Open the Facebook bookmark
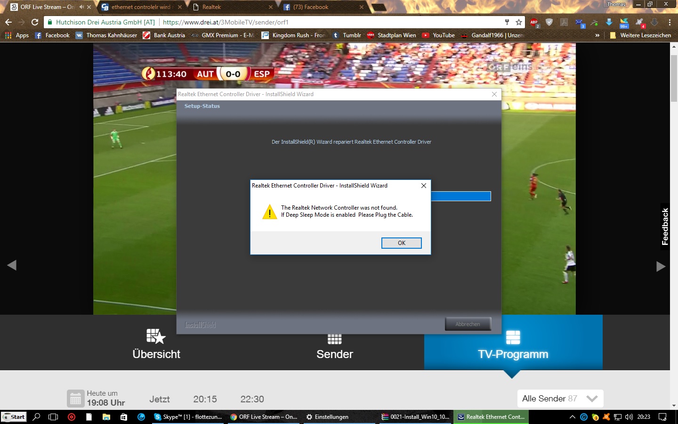 coord(52,35)
